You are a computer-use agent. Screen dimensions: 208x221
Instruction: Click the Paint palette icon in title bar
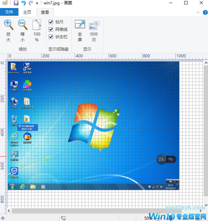(5, 3)
